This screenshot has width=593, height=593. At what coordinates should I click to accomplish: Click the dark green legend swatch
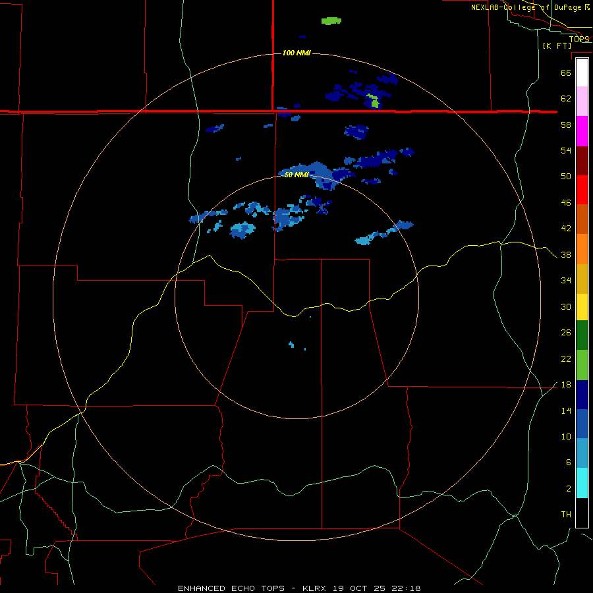point(582,335)
